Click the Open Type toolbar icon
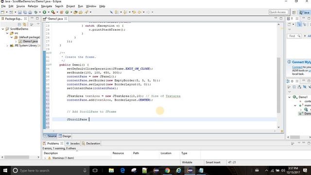Screen dimensions: 311x175 [76, 12]
